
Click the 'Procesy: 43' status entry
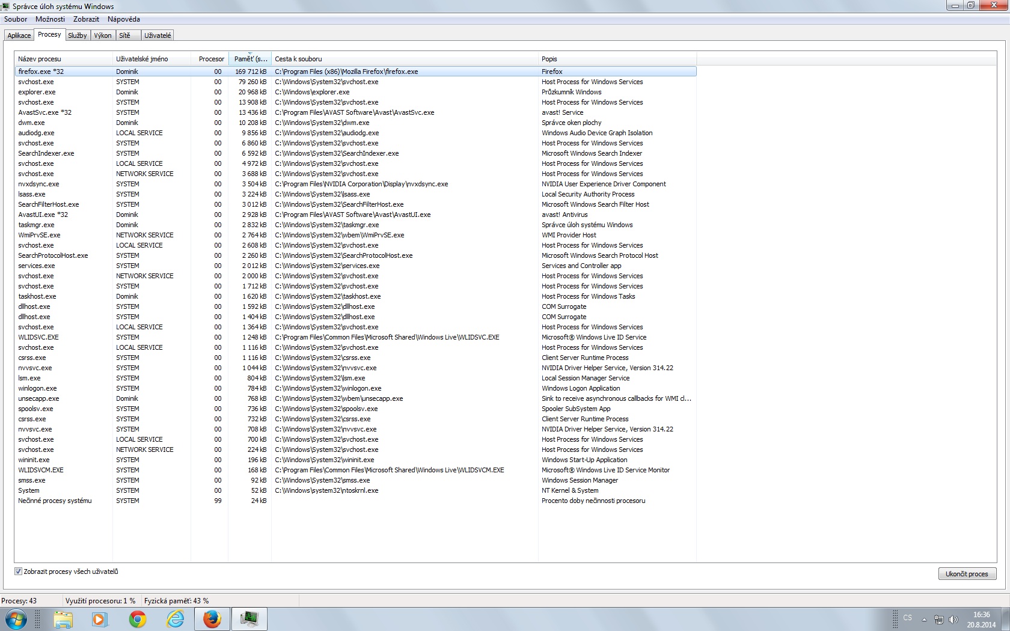point(19,601)
